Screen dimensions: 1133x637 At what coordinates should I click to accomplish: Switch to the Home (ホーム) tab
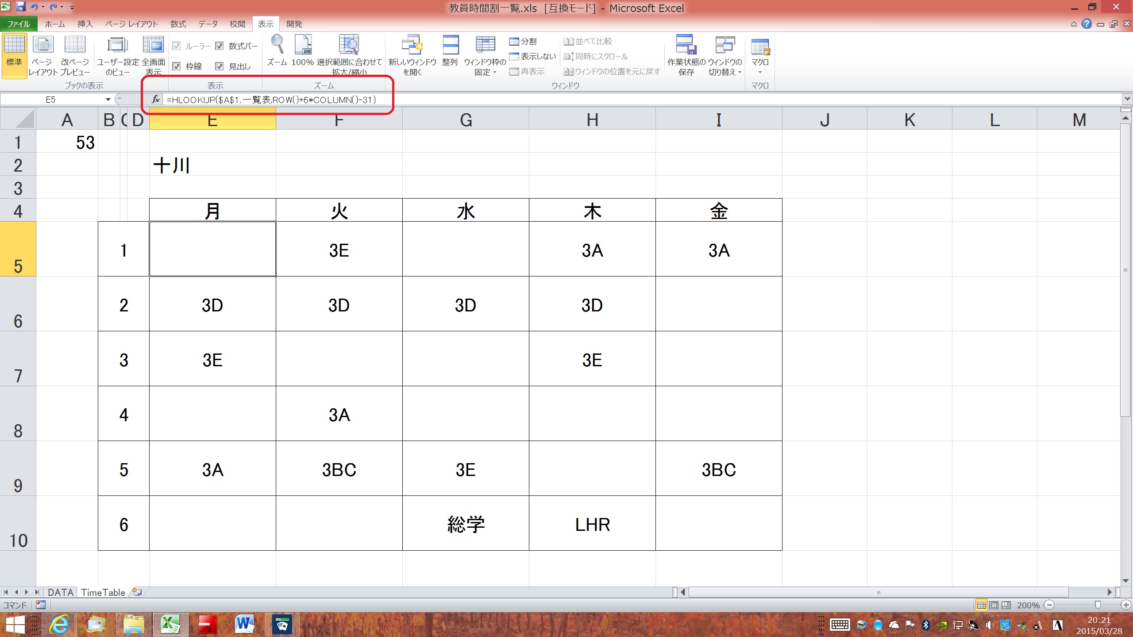[x=55, y=24]
